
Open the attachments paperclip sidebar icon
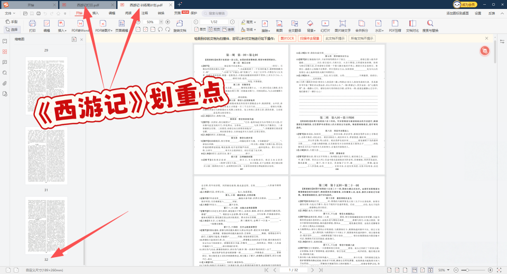(x=5, y=83)
